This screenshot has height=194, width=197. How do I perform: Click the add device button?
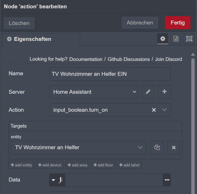click(50, 165)
